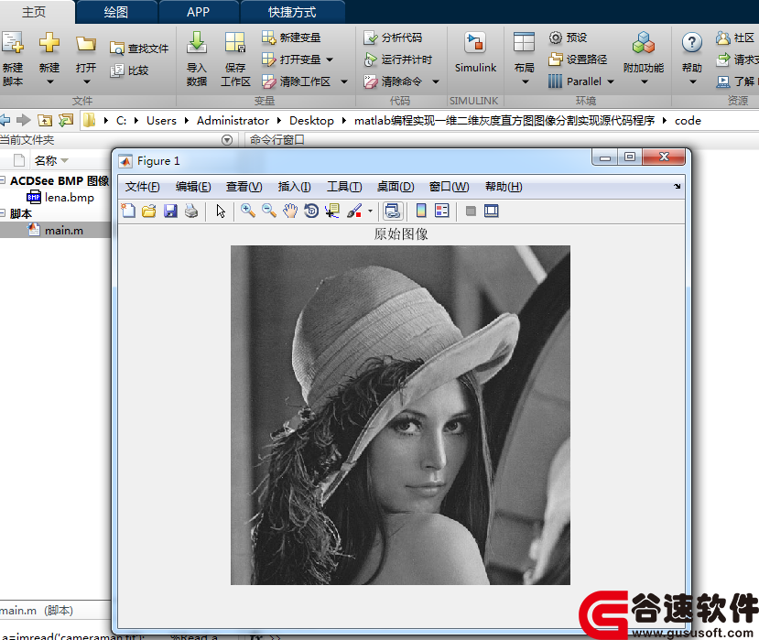The image size is (759, 640).
Task: Go forward with the right arrow in address bar
Action: click(x=23, y=120)
